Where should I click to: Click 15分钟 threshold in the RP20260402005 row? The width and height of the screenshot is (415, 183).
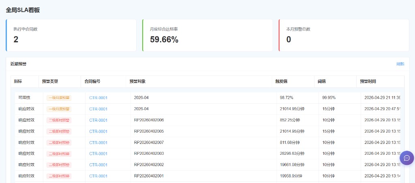(328, 131)
